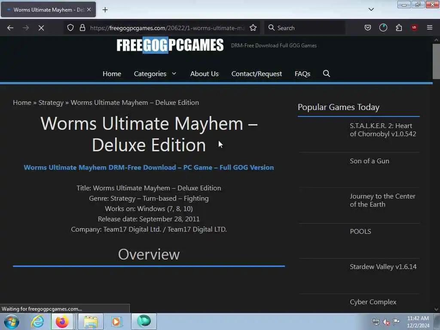The height and width of the screenshot is (330, 440).
Task: Click the scrollbar down arrow
Action: (x=436, y=309)
